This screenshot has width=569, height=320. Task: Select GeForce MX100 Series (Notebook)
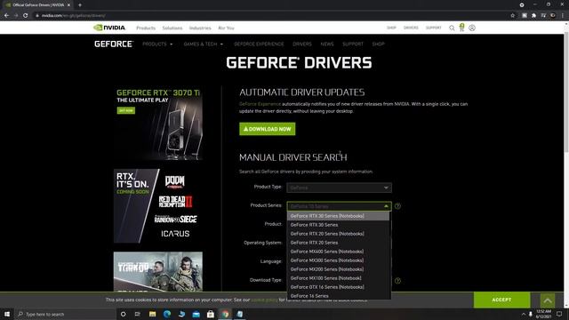338,278
